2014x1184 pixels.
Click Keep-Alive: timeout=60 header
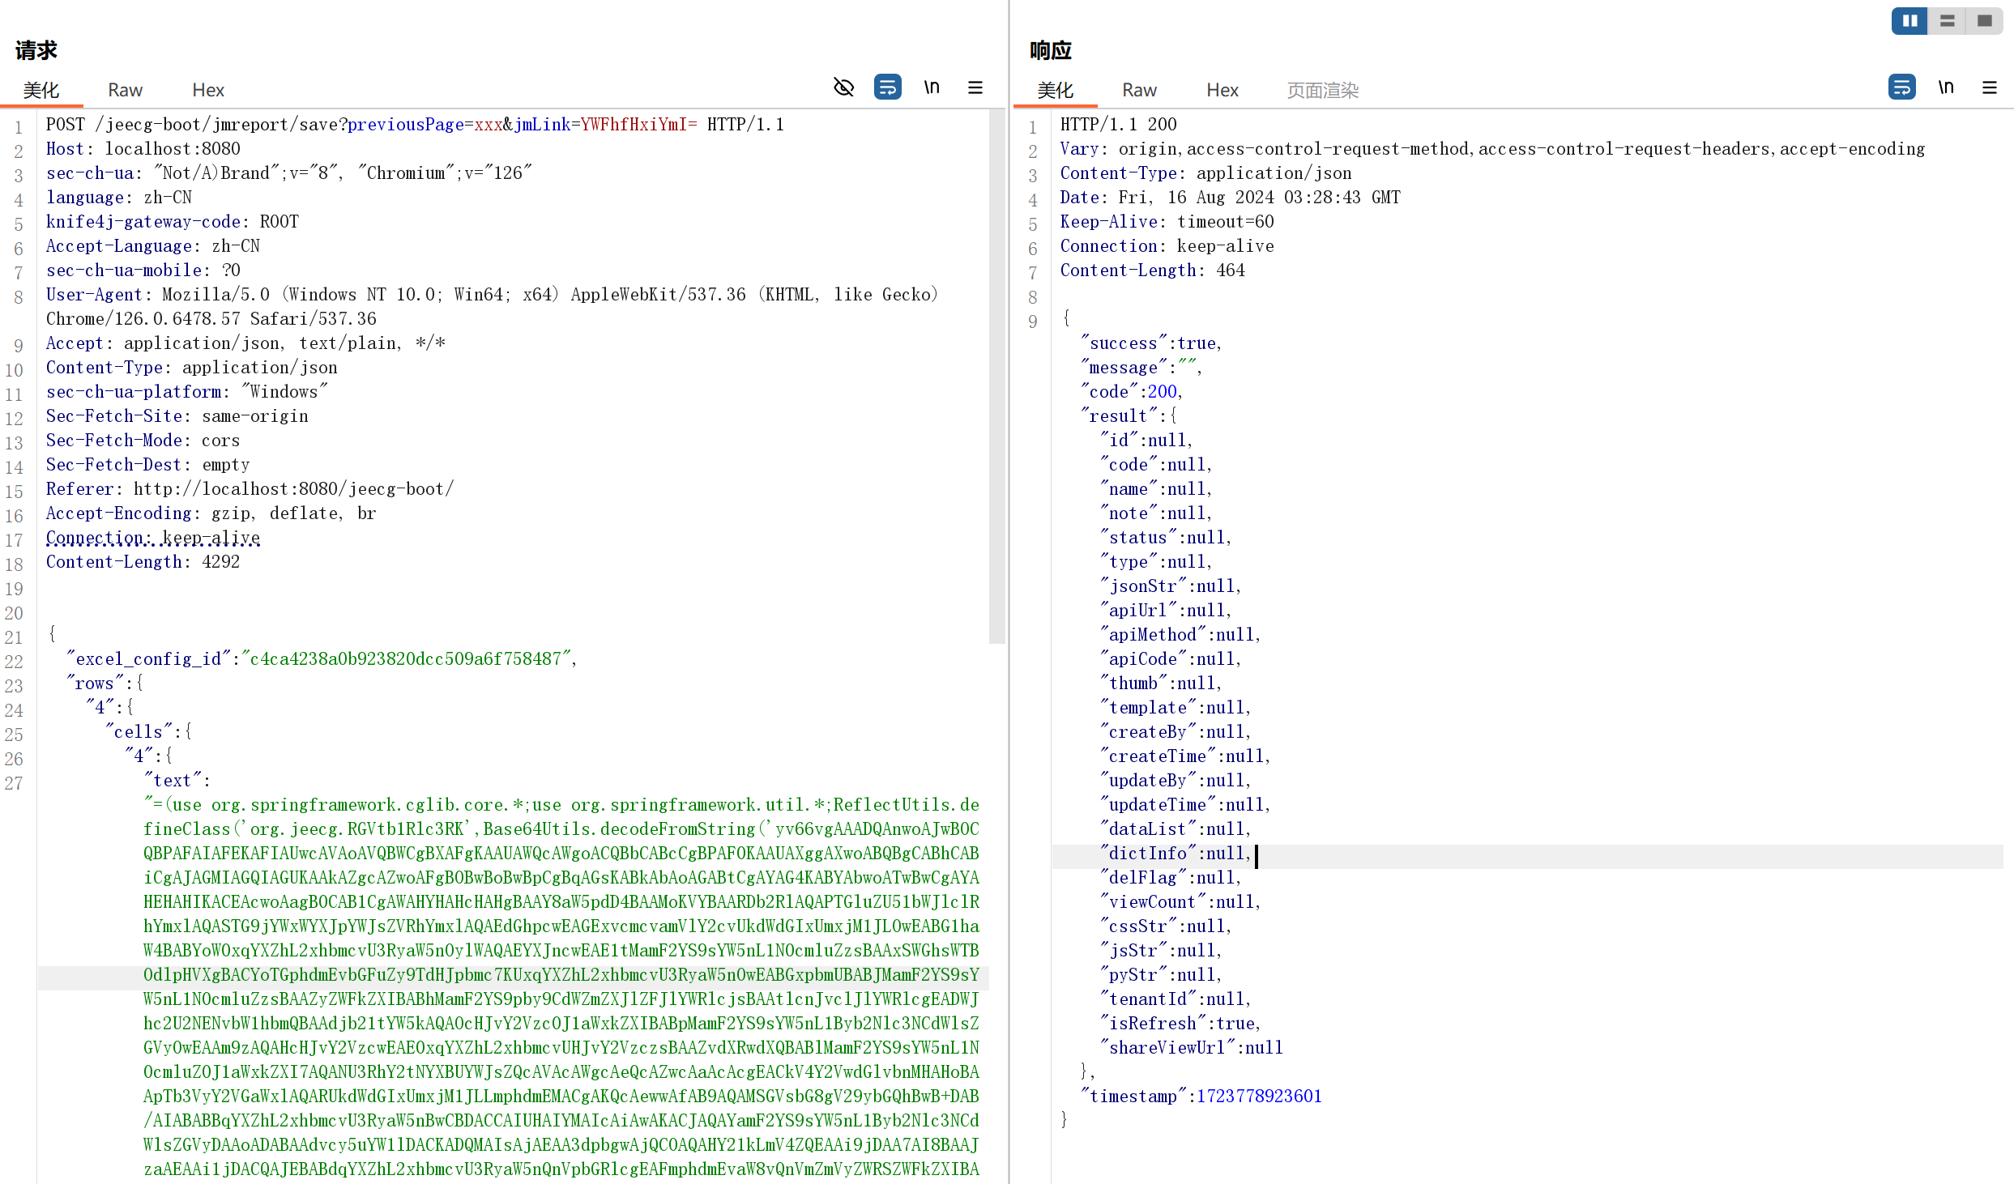coord(1167,222)
